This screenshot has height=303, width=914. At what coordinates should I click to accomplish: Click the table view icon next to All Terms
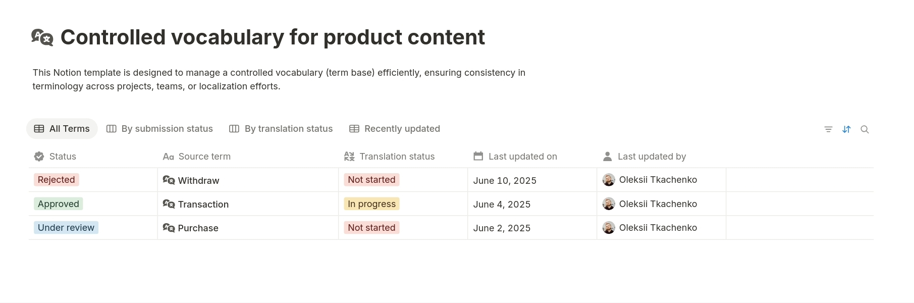point(39,128)
